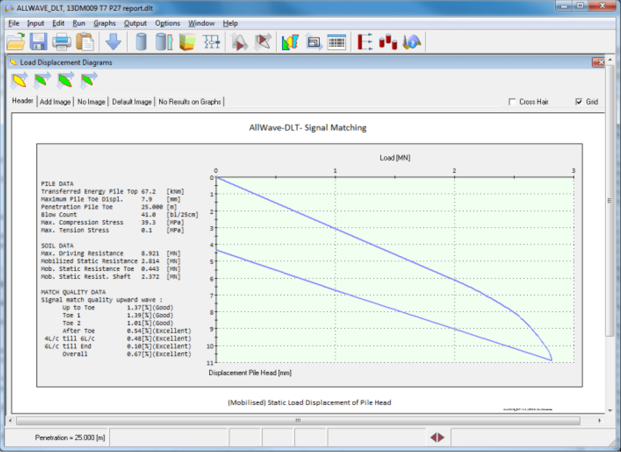Image resolution: width=621 pixels, height=452 pixels.
Task: Click the 'Load [MN]' axis label
Action: pyautogui.click(x=395, y=158)
